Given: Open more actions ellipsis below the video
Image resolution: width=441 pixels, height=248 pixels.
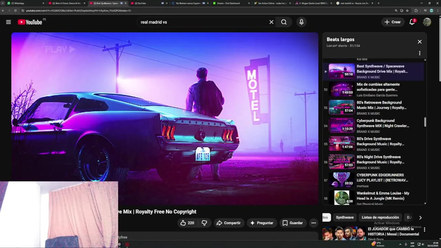Looking at the screenshot, I should [314, 223].
